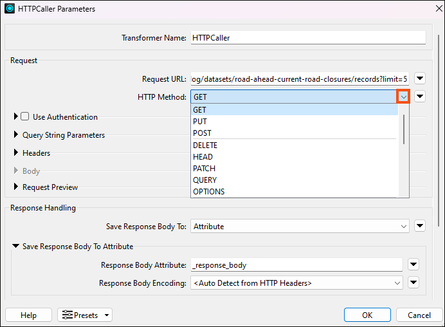The width and height of the screenshot is (445, 327).
Task: Expand the Headers section
Action: tap(16, 153)
